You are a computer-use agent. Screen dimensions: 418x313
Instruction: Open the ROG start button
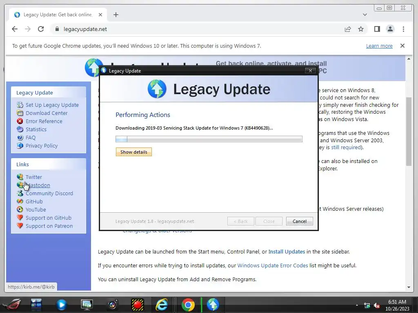coord(11,305)
